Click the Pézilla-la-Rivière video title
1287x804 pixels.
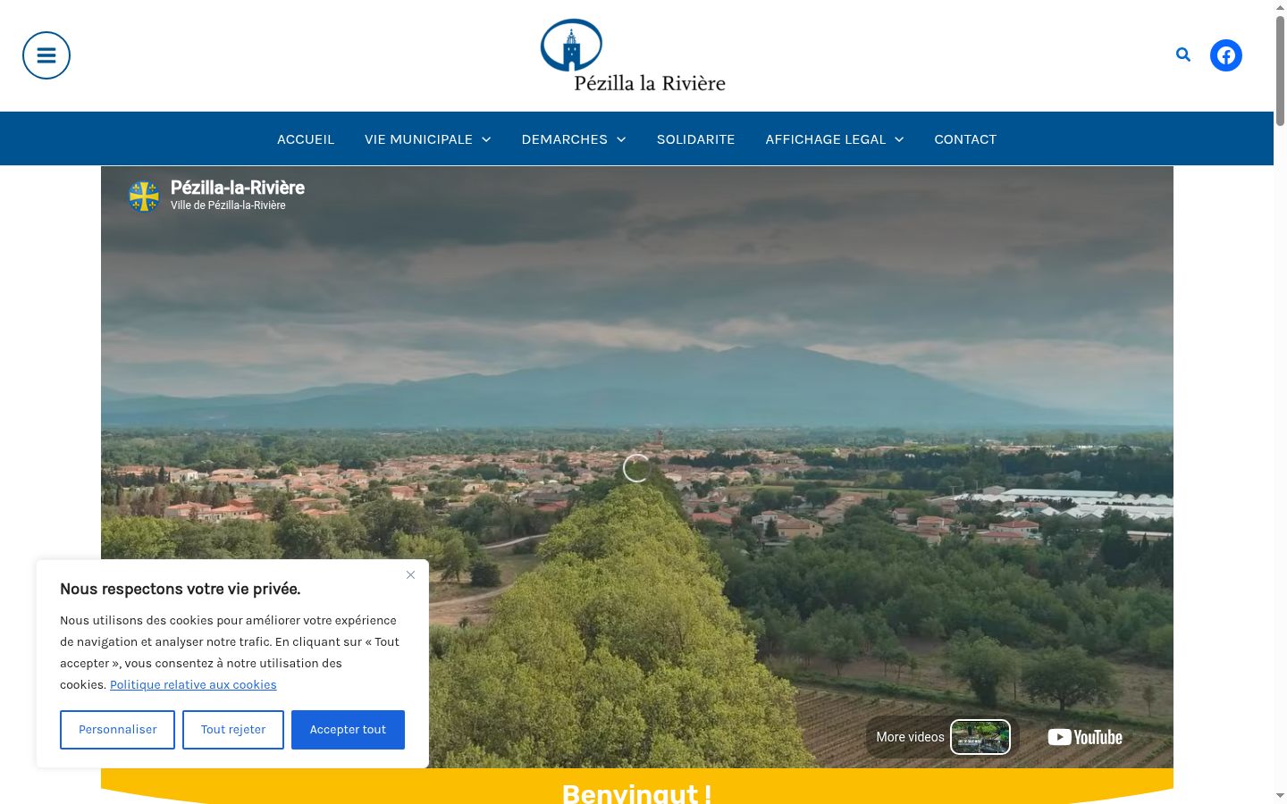coord(238,188)
